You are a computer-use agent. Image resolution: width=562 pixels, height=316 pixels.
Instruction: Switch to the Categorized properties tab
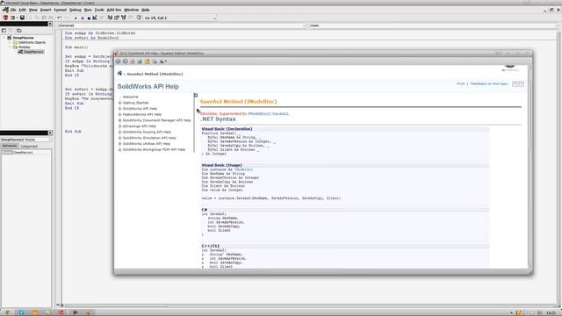click(29, 147)
